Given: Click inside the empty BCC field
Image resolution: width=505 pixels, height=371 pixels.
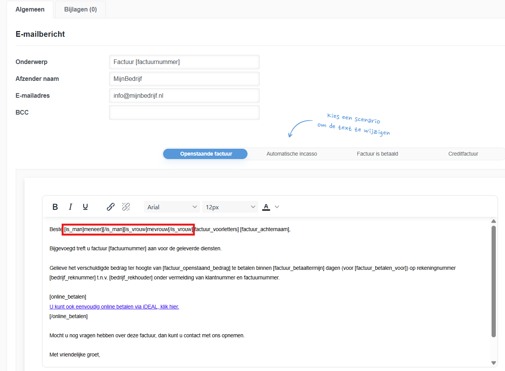Looking at the screenshot, I should pos(184,112).
